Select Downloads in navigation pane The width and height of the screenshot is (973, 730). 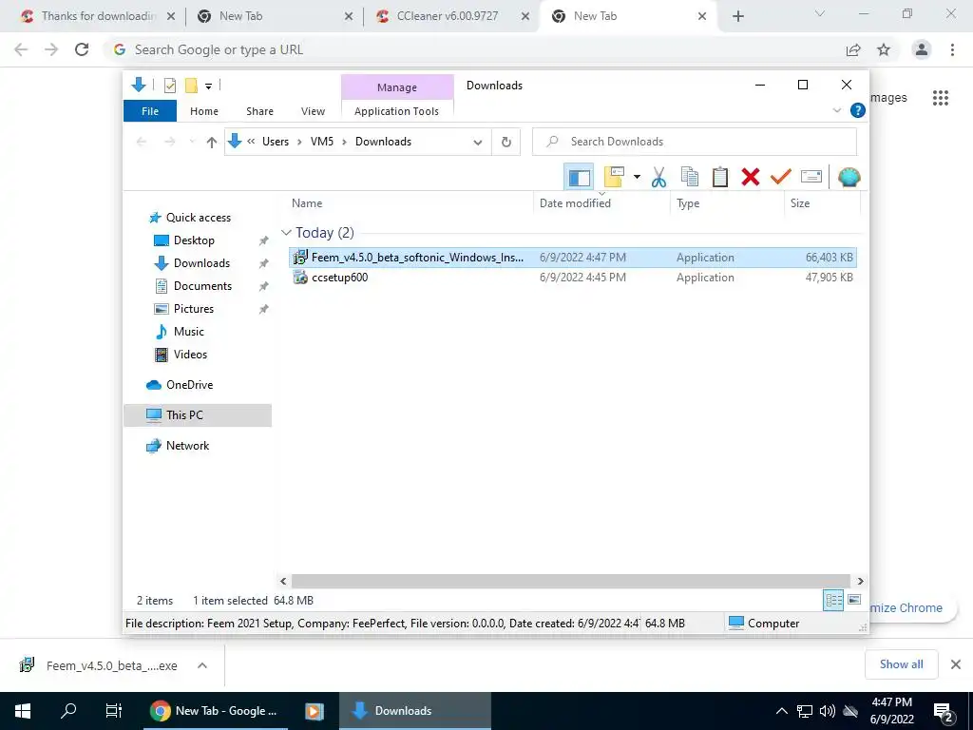coord(201,263)
